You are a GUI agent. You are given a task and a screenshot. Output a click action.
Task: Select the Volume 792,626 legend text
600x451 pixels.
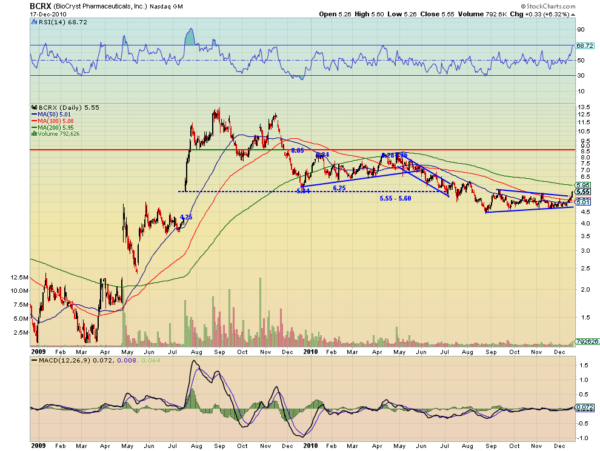coord(59,133)
